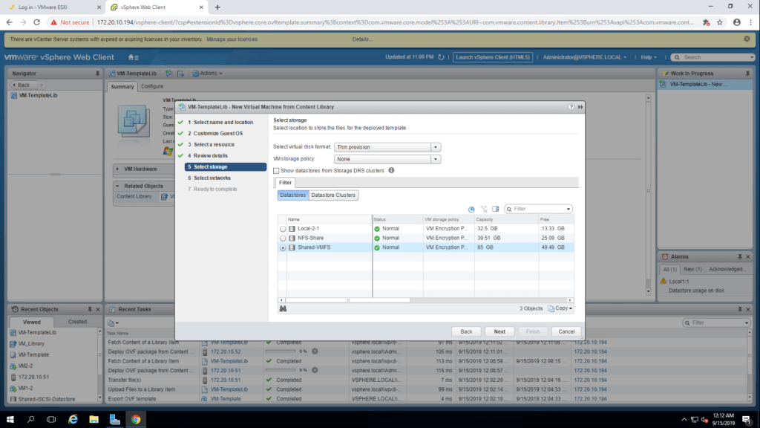
Task: Select the NFS-Share datastore radio button
Action: pos(283,239)
